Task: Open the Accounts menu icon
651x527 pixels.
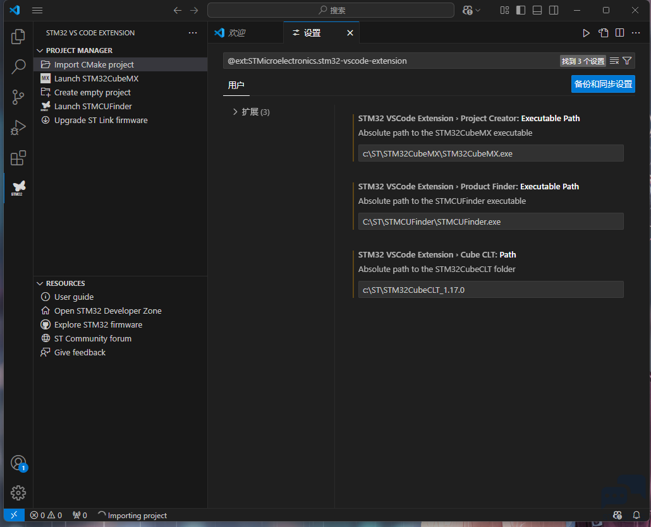Action: tap(18, 463)
